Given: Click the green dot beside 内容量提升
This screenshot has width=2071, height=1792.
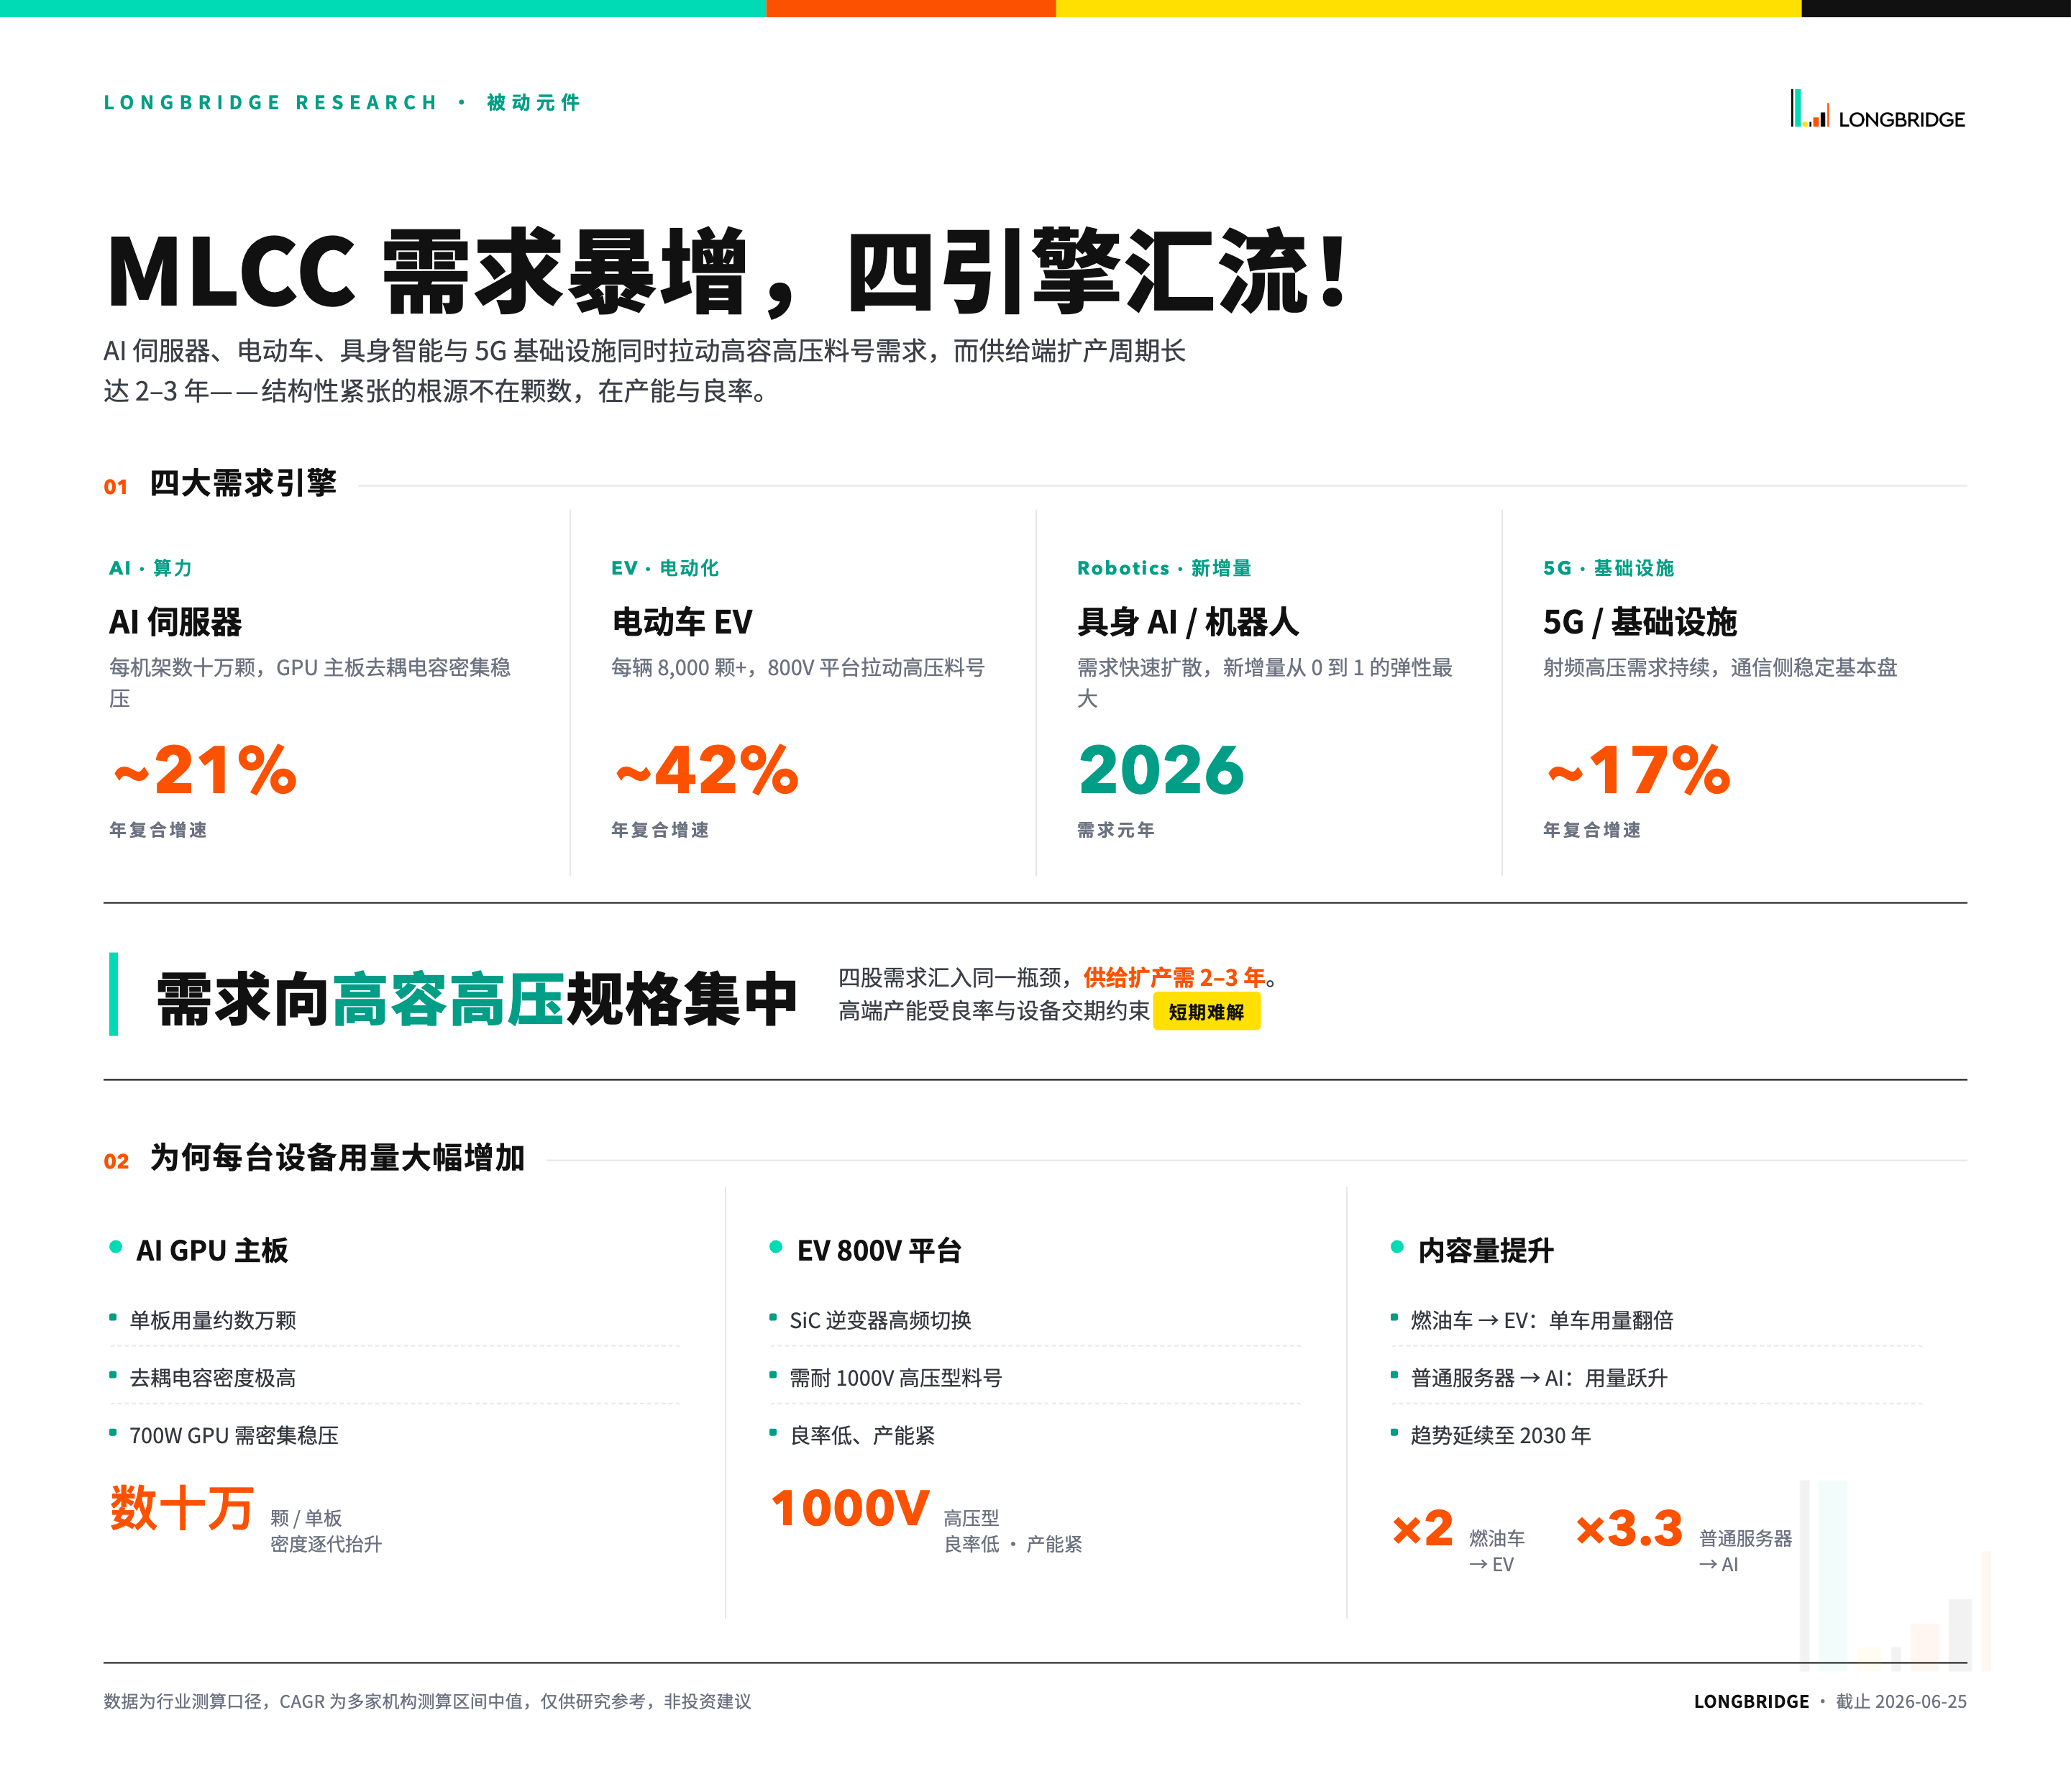Looking at the screenshot, I should click(x=1397, y=1247).
